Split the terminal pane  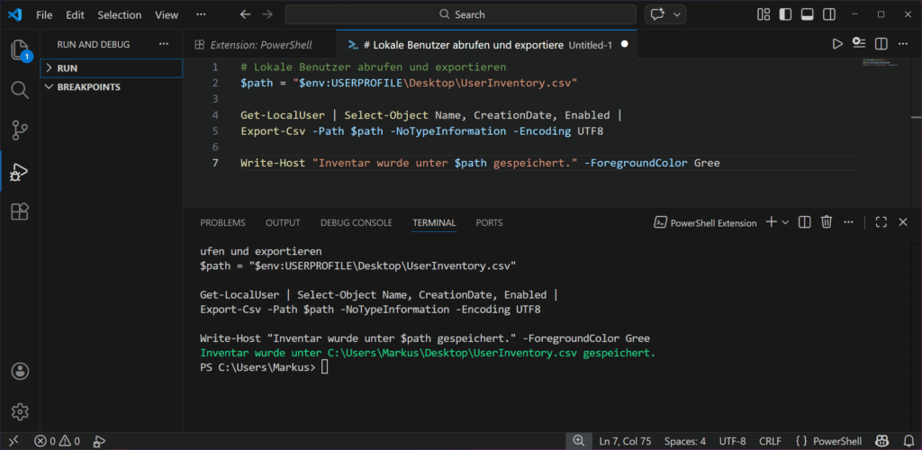(804, 222)
